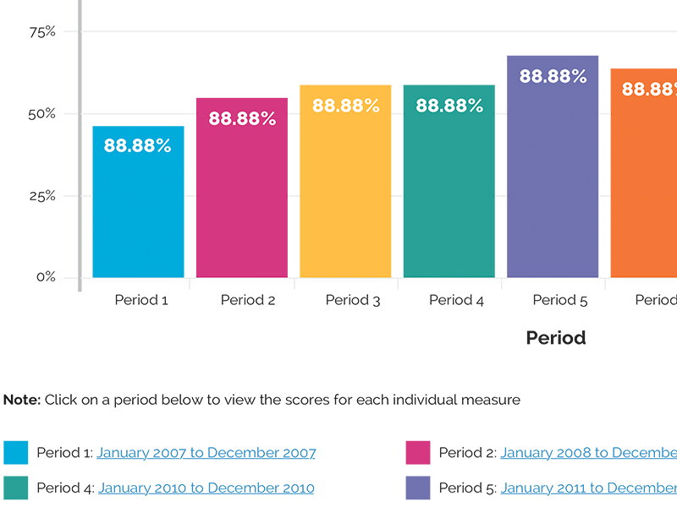Click the purple Period 5 legend swatch
Screen dimensions: 677x507
click(x=418, y=488)
